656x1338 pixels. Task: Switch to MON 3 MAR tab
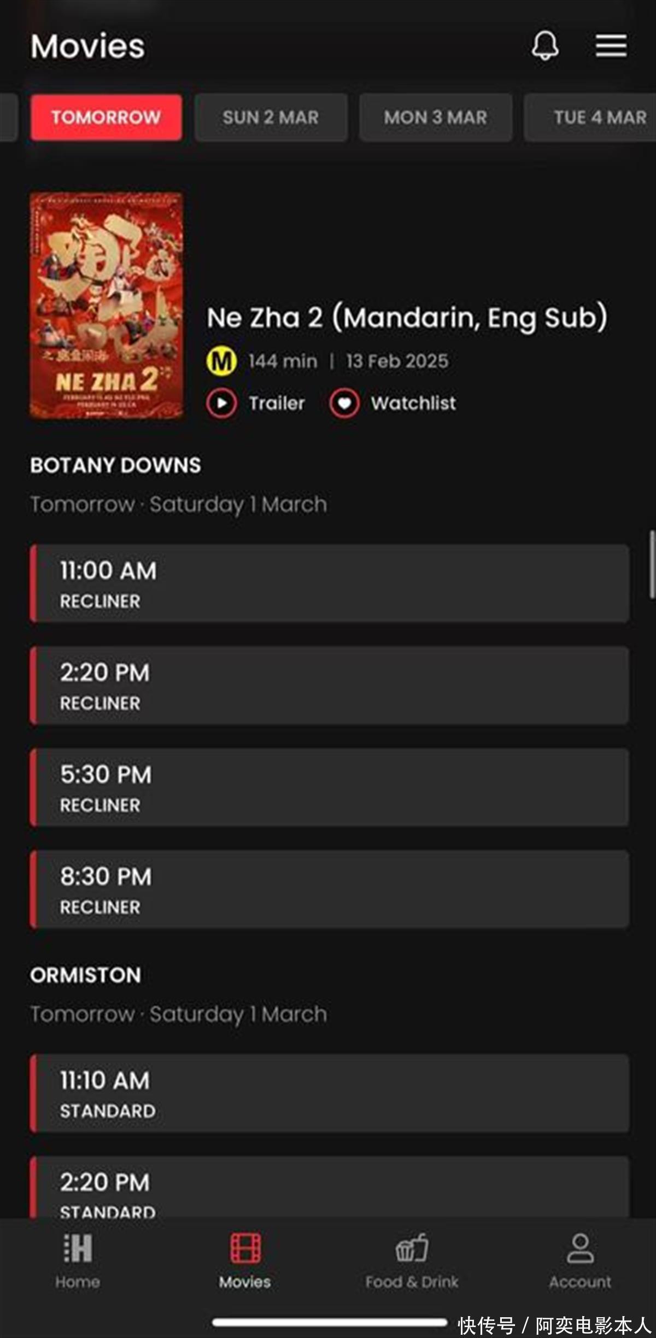point(435,118)
